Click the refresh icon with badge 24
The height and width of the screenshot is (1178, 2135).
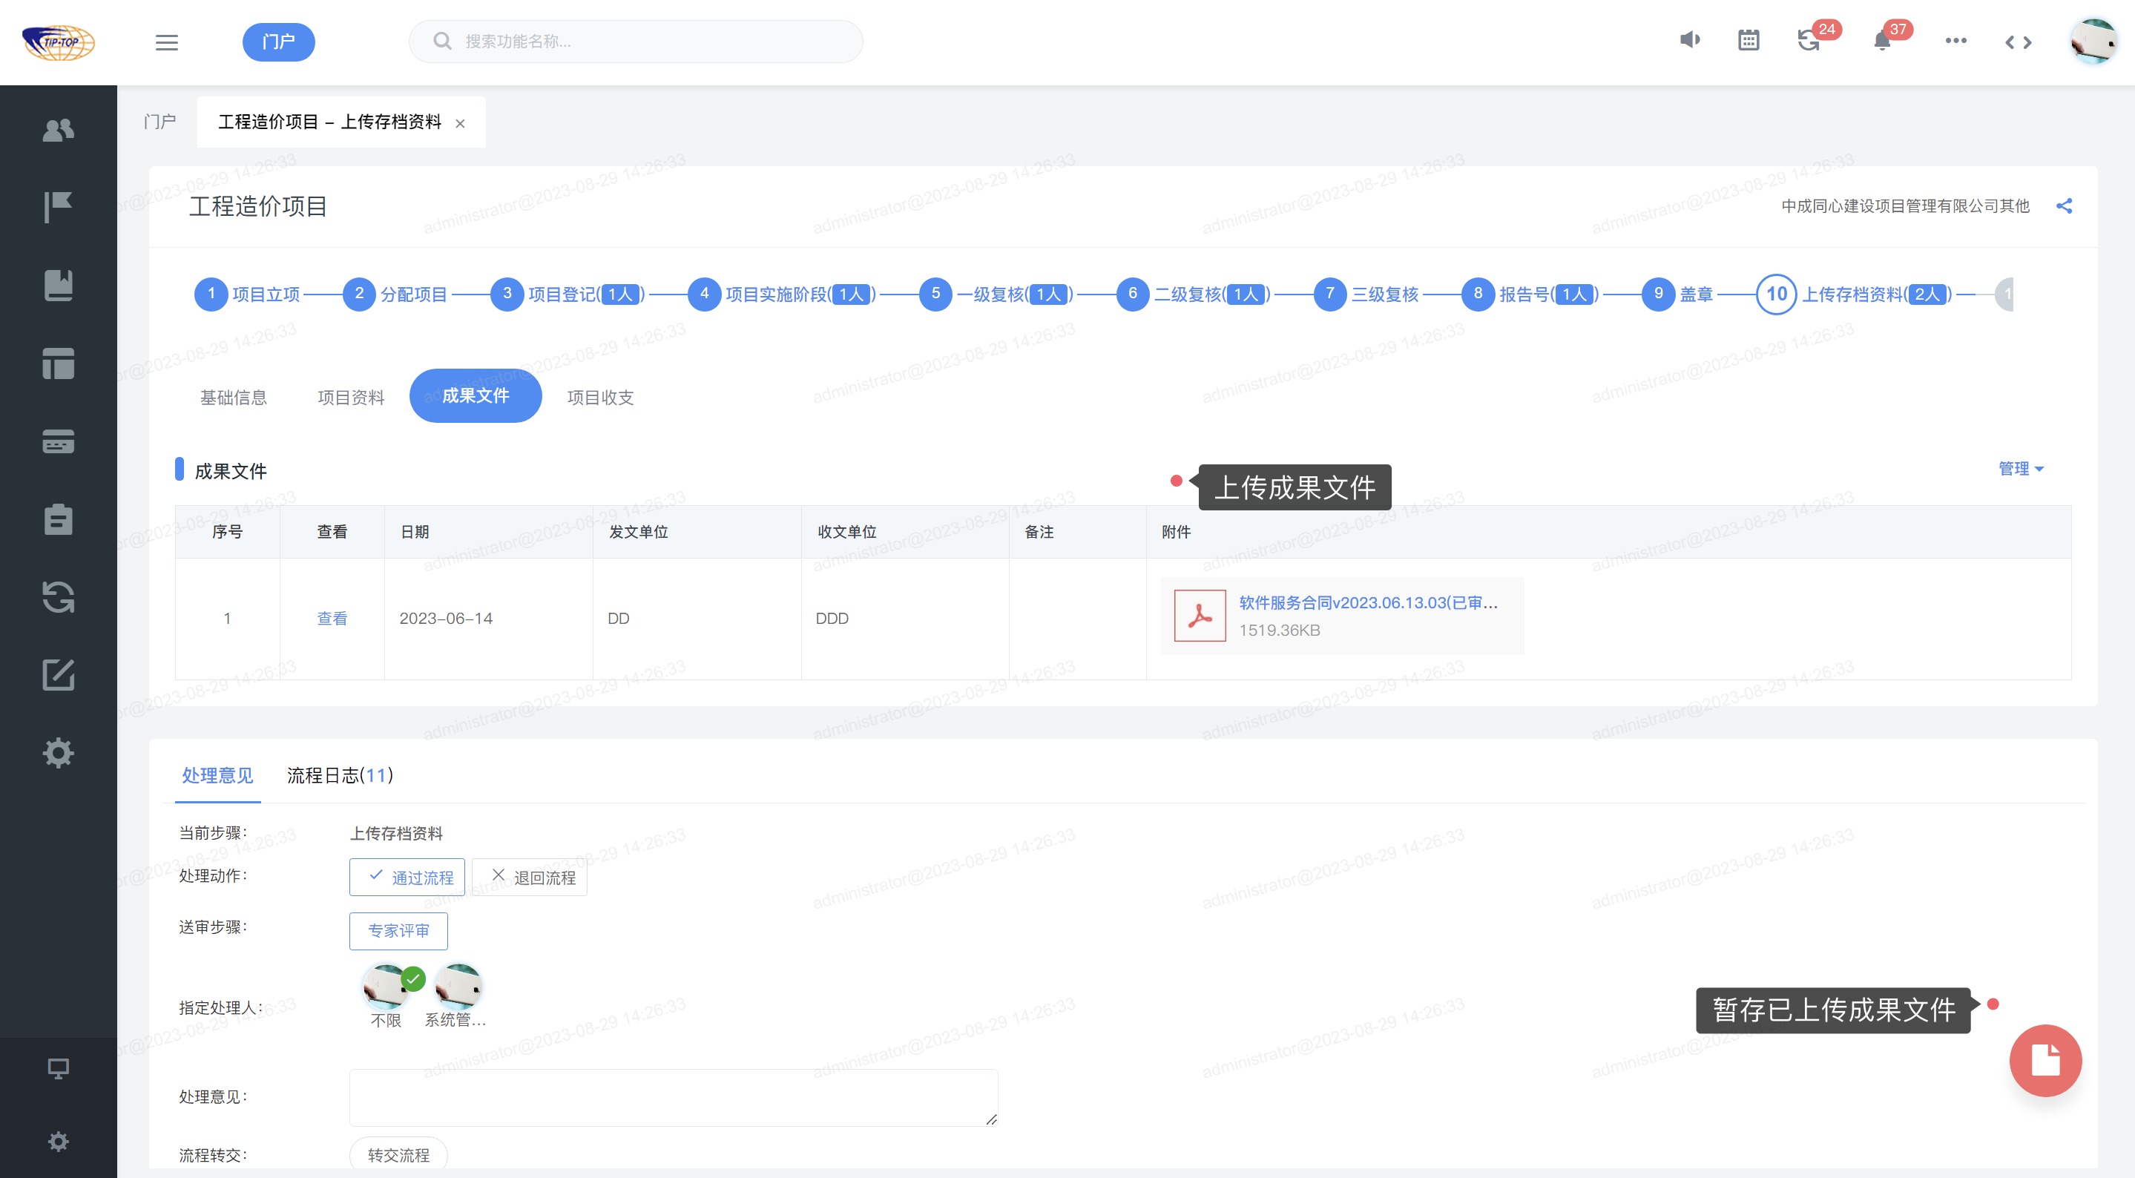(1809, 41)
